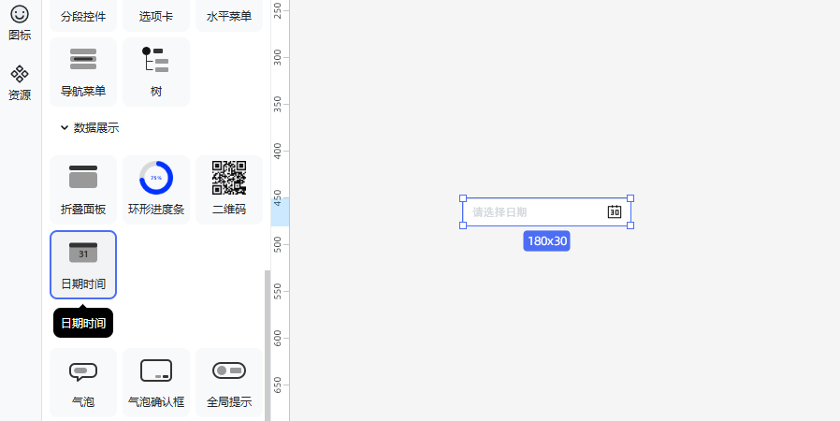The width and height of the screenshot is (840, 421).
Task: Select the 气泡确认框 popconfirm component
Action: click(155, 382)
